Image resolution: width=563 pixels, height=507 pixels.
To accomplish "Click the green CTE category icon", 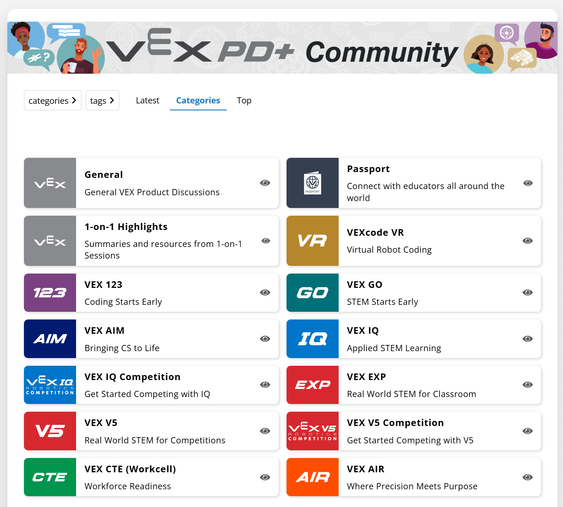I will (x=50, y=477).
